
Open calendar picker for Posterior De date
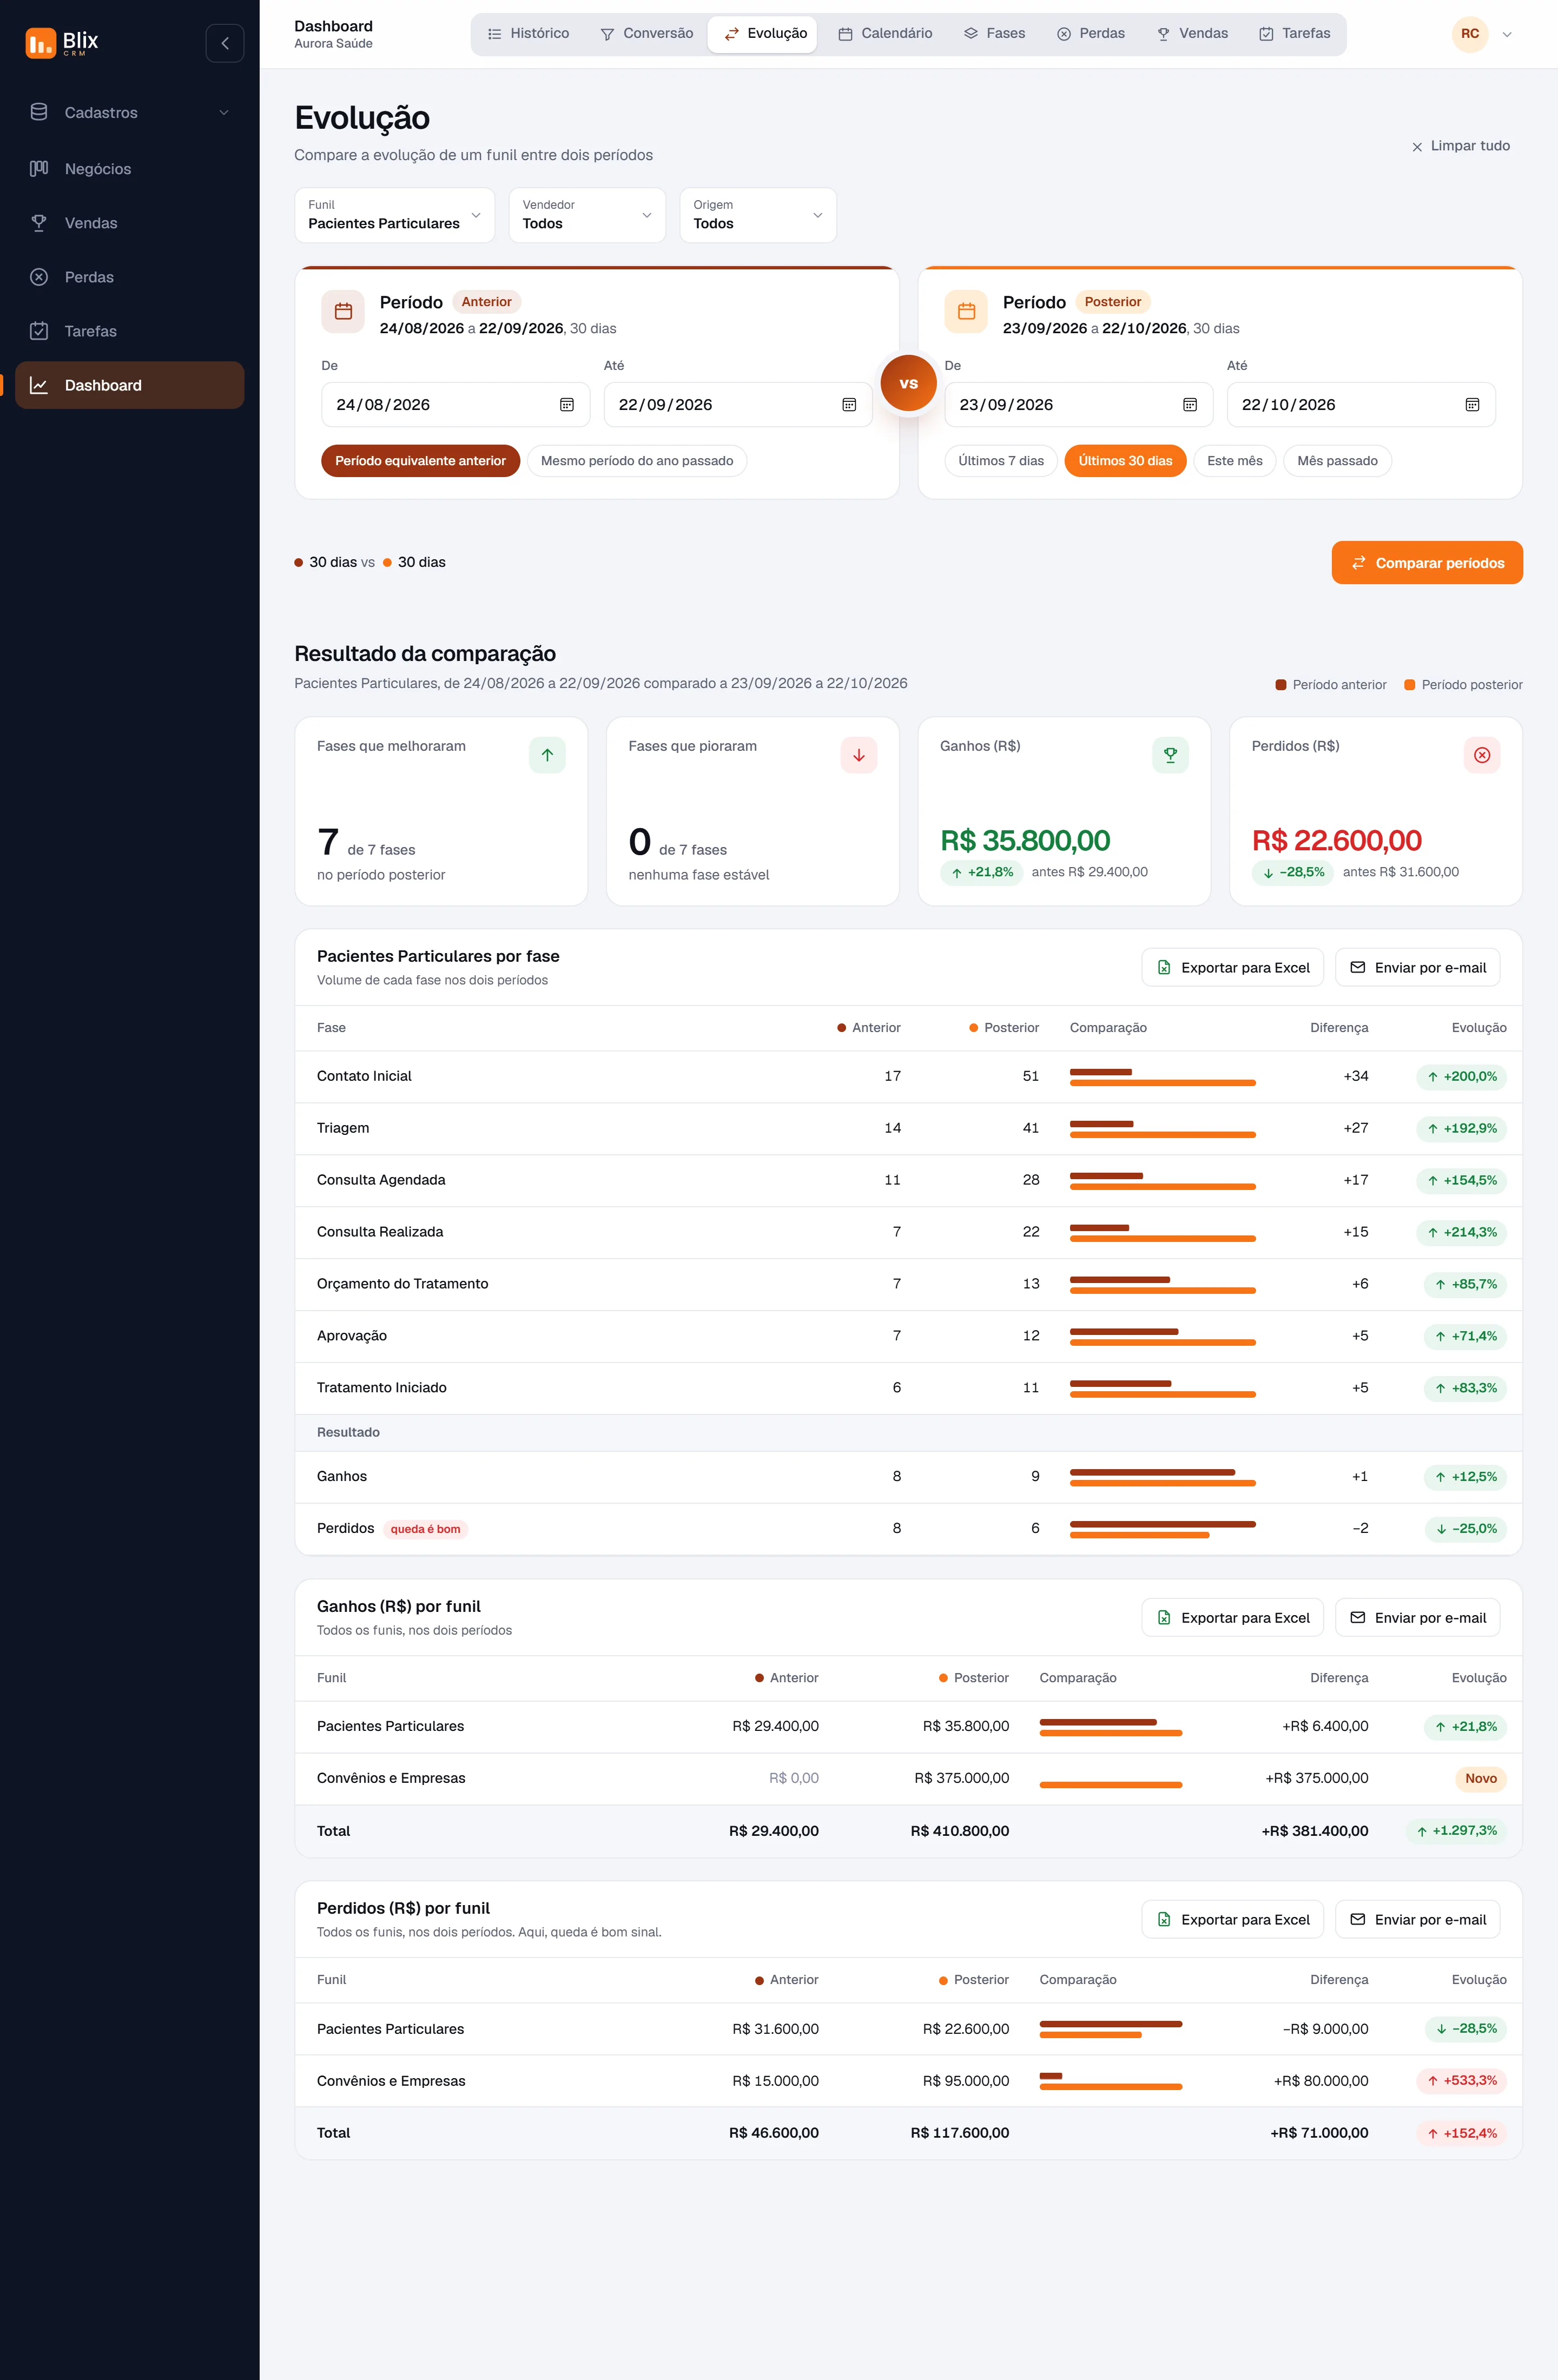1190,405
